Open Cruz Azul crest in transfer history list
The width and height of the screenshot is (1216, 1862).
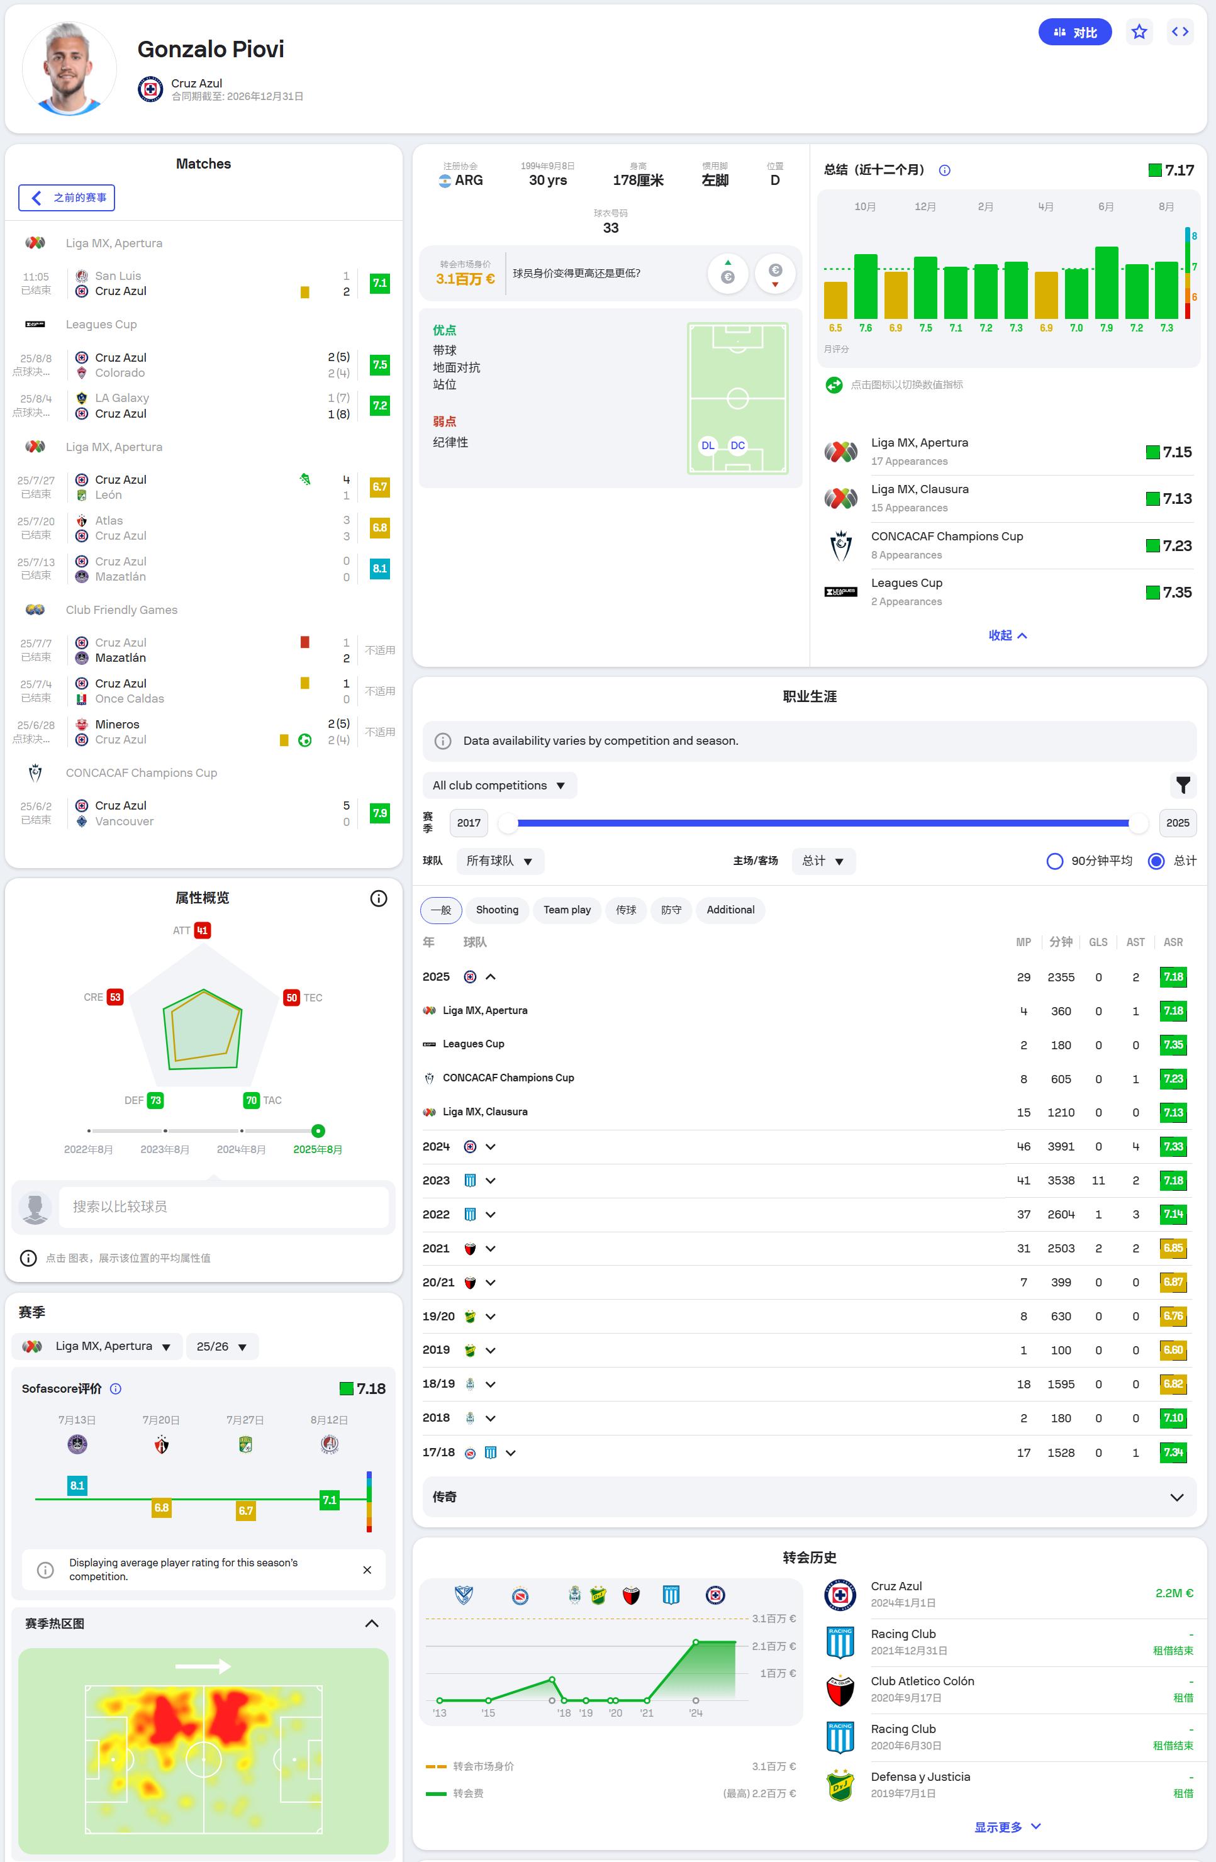coord(840,1595)
